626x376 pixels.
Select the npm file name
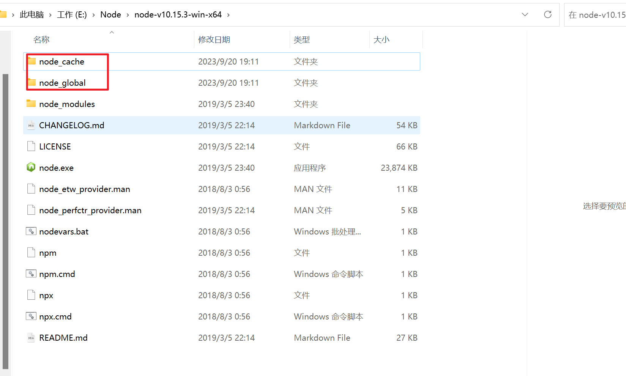point(48,253)
